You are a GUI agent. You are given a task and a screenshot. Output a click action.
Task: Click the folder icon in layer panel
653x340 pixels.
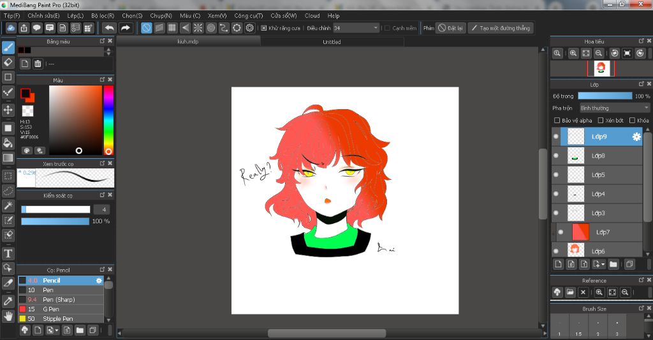coord(613,264)
